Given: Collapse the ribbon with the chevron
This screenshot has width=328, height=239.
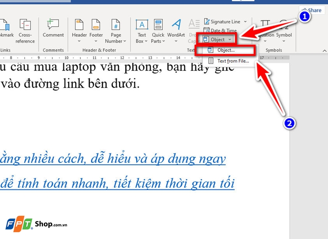Looking at the screenshot, I should (x=324, y=50).
